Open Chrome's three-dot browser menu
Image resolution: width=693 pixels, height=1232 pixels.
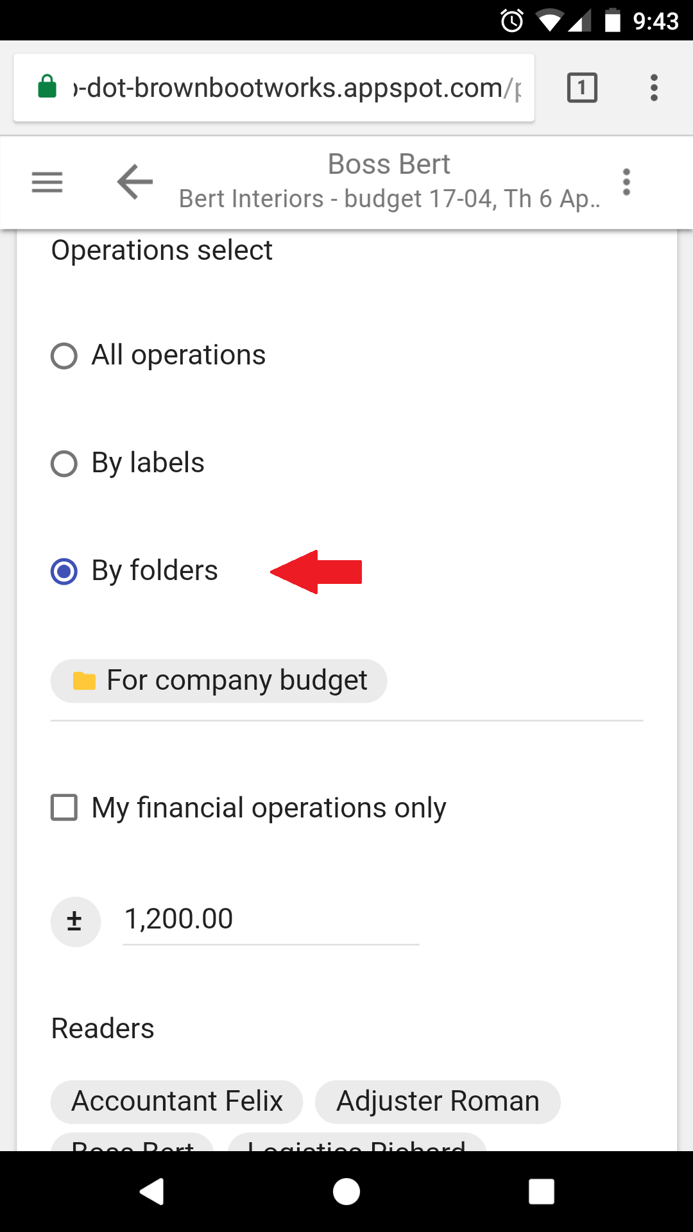654,88
